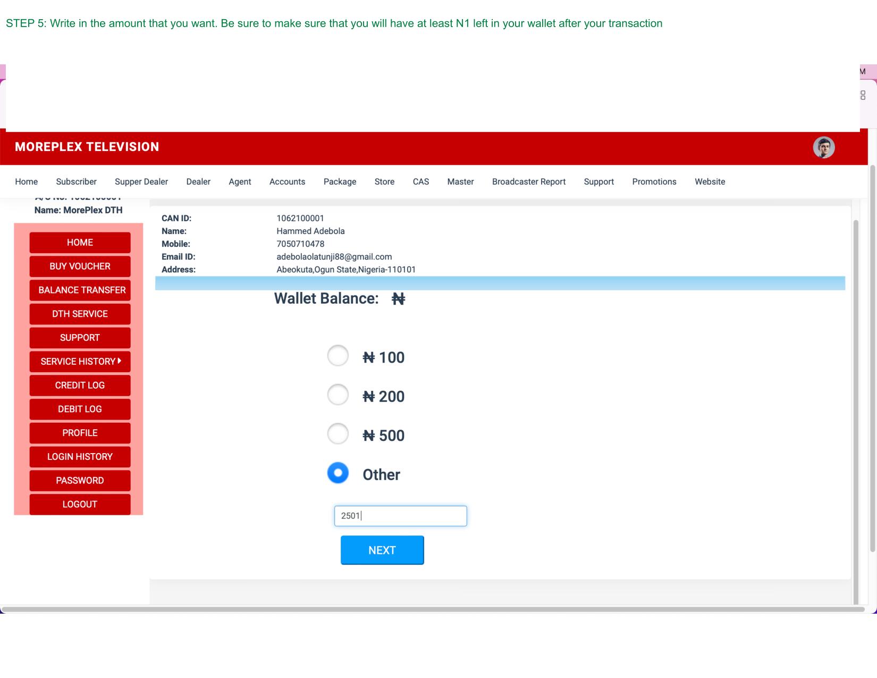Open DTH SERVICE in sidebar
Screen dimensions: 877x678
pos(80,314)
